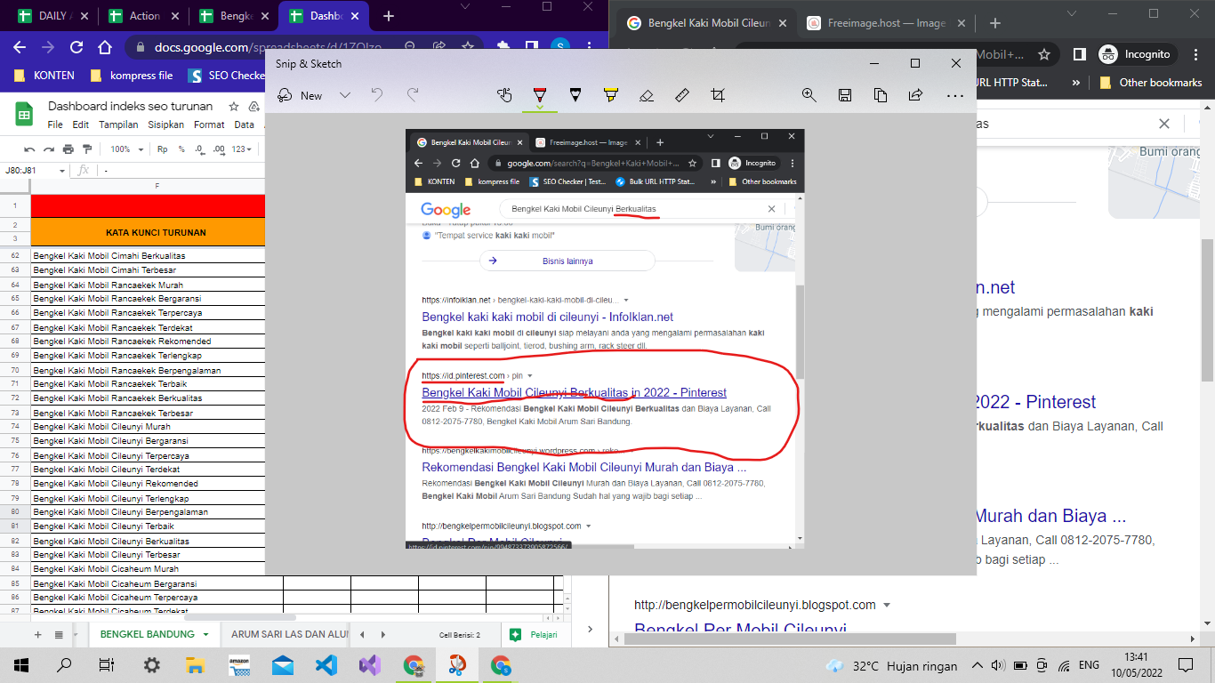
Task: Save the snip with the floppy disk icon
Action: tap(845, 95)
